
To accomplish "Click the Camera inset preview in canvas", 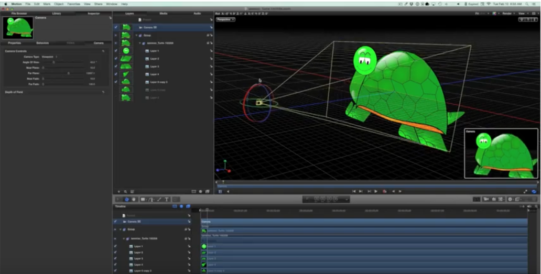I will tap(501, 154).
